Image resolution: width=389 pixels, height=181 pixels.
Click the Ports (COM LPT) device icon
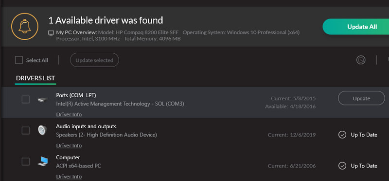(43, 100)
